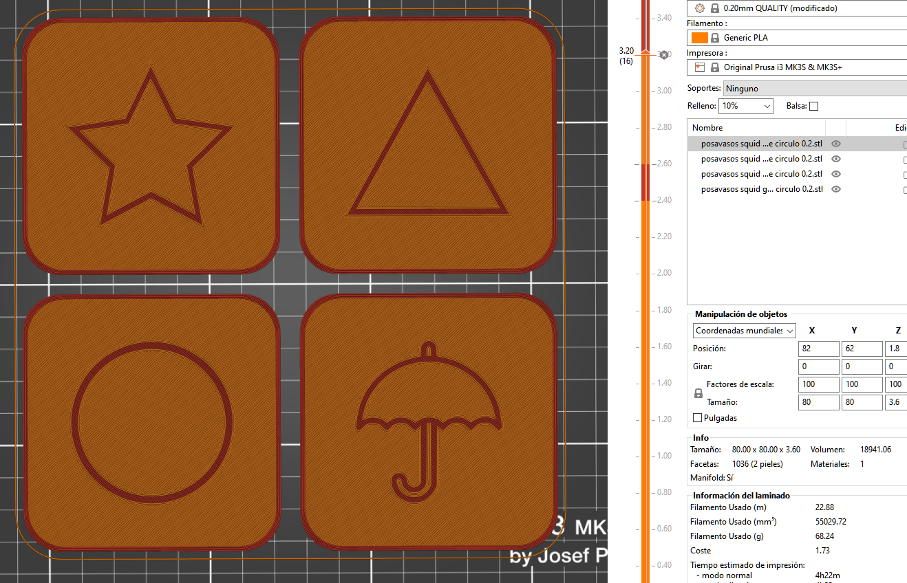Expand the Relleno 10% dropdown
The image size is (907, 583).
tap(746, 106)
